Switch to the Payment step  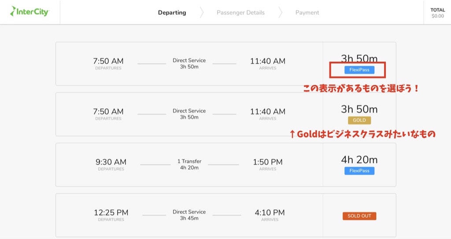tap(307, 12)
